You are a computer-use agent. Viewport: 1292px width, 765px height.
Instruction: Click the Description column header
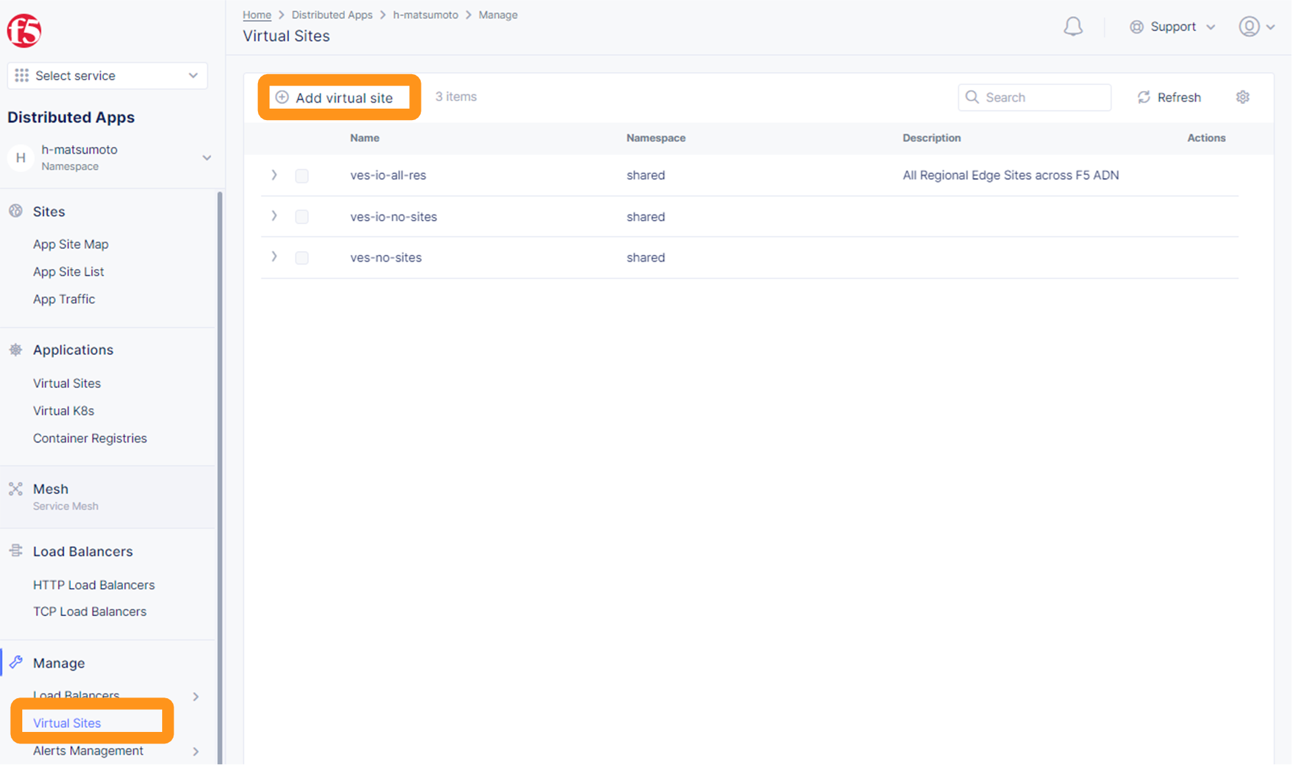pos(931,138)
